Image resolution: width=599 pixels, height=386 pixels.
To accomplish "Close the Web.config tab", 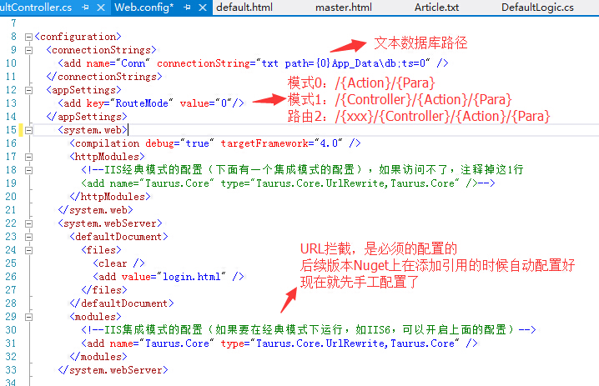I will point(203,8).
